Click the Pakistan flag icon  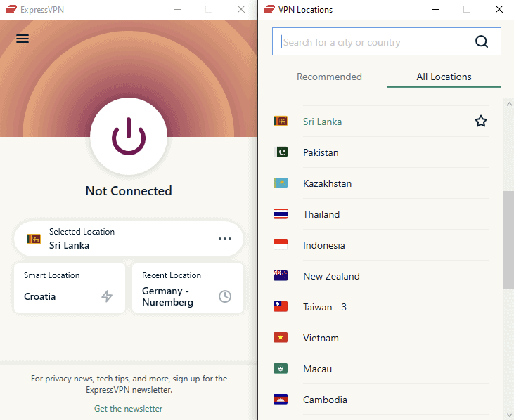tap(281, 152)
